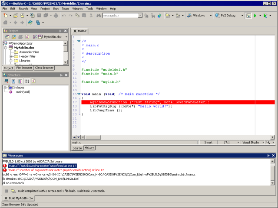Click the Find binoculars icon beside search box
Screen dimensions: 278x208
99,16
